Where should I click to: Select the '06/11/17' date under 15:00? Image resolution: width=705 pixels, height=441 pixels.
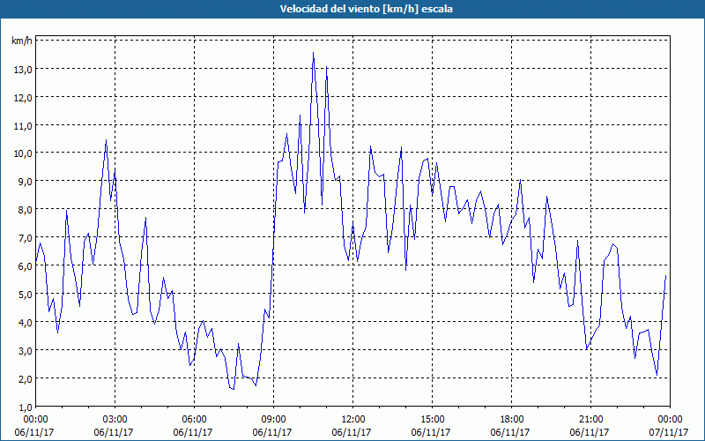(x=431, y=432)
